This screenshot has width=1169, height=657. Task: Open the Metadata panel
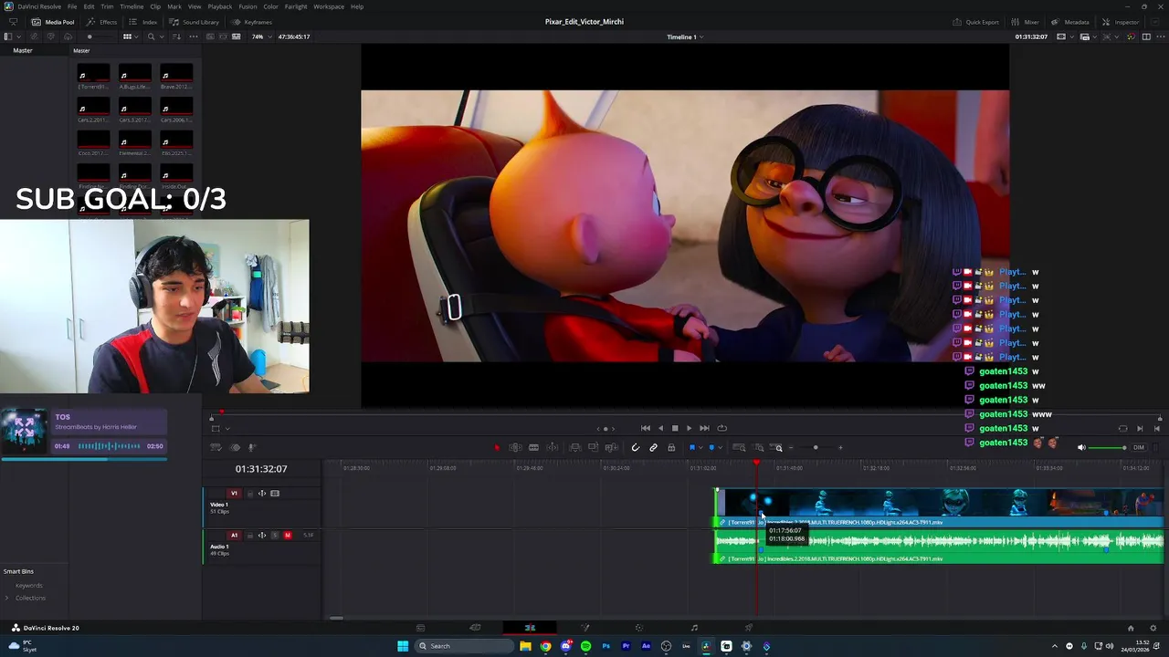click(x=1069, y=22)
